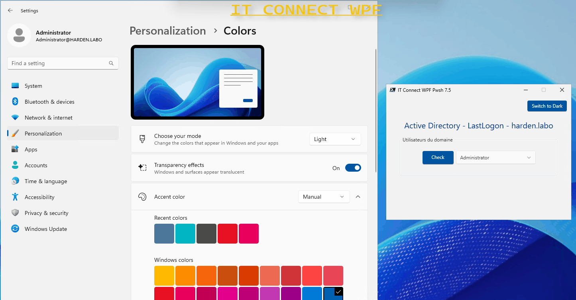This screenshot has width=576, height=300.
Task: Open the Choose your mode dropdown showing Light
Action: [335, 139]
